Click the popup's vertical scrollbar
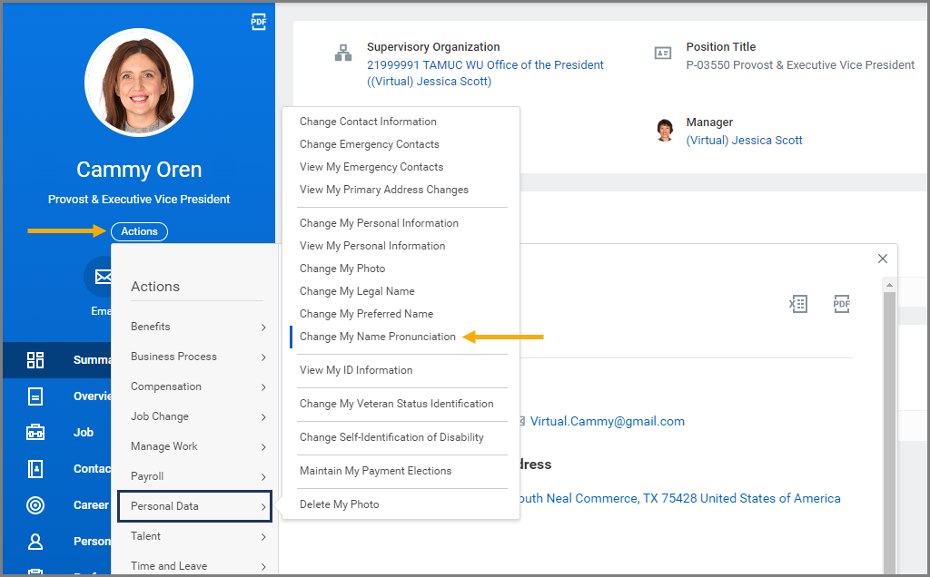This screenshot has height=577, width=930. tap(889, 426)
